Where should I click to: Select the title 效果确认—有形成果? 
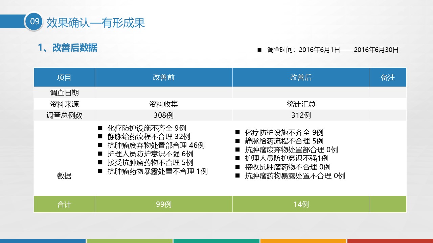(95, 22)
